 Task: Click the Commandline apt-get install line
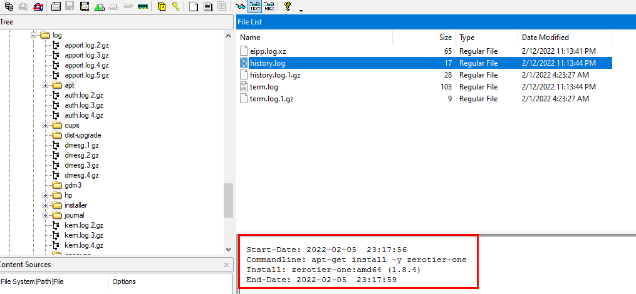(357, 260)
